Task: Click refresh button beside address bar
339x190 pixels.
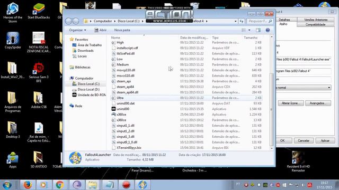Action: 242,21
